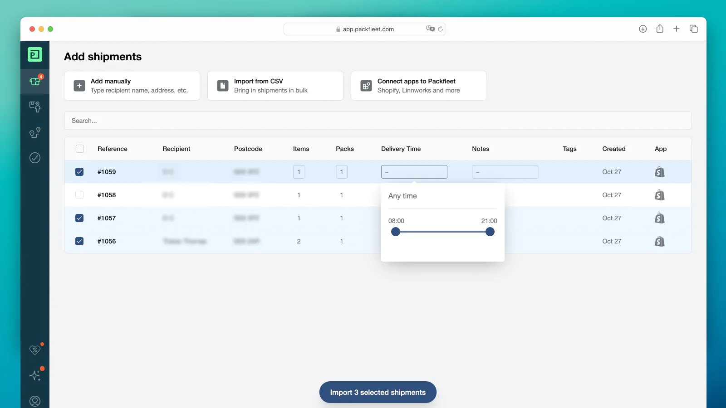Open Connect apps to Packfleet
This screenshot has height=408, width=726.
[419, 86]
